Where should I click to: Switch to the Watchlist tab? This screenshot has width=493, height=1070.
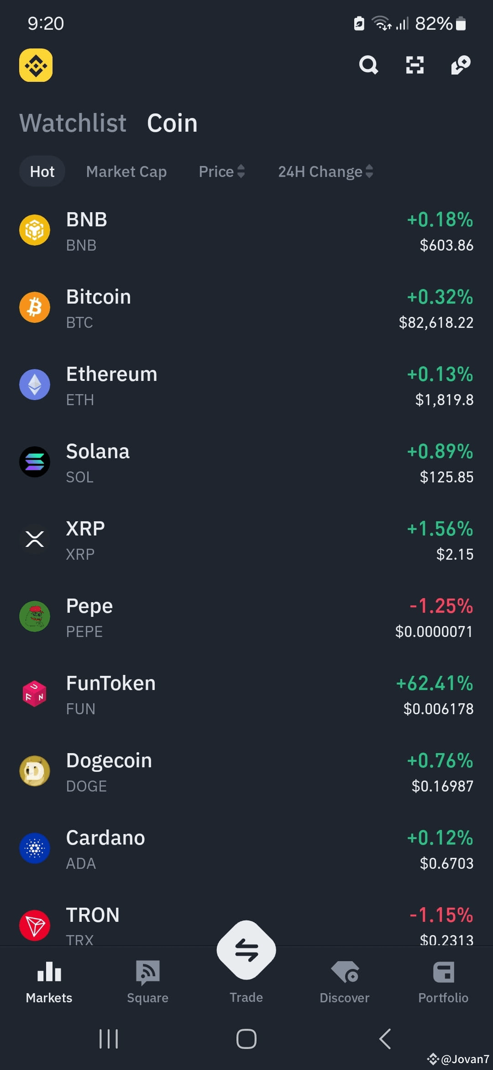tap(73, 123)
